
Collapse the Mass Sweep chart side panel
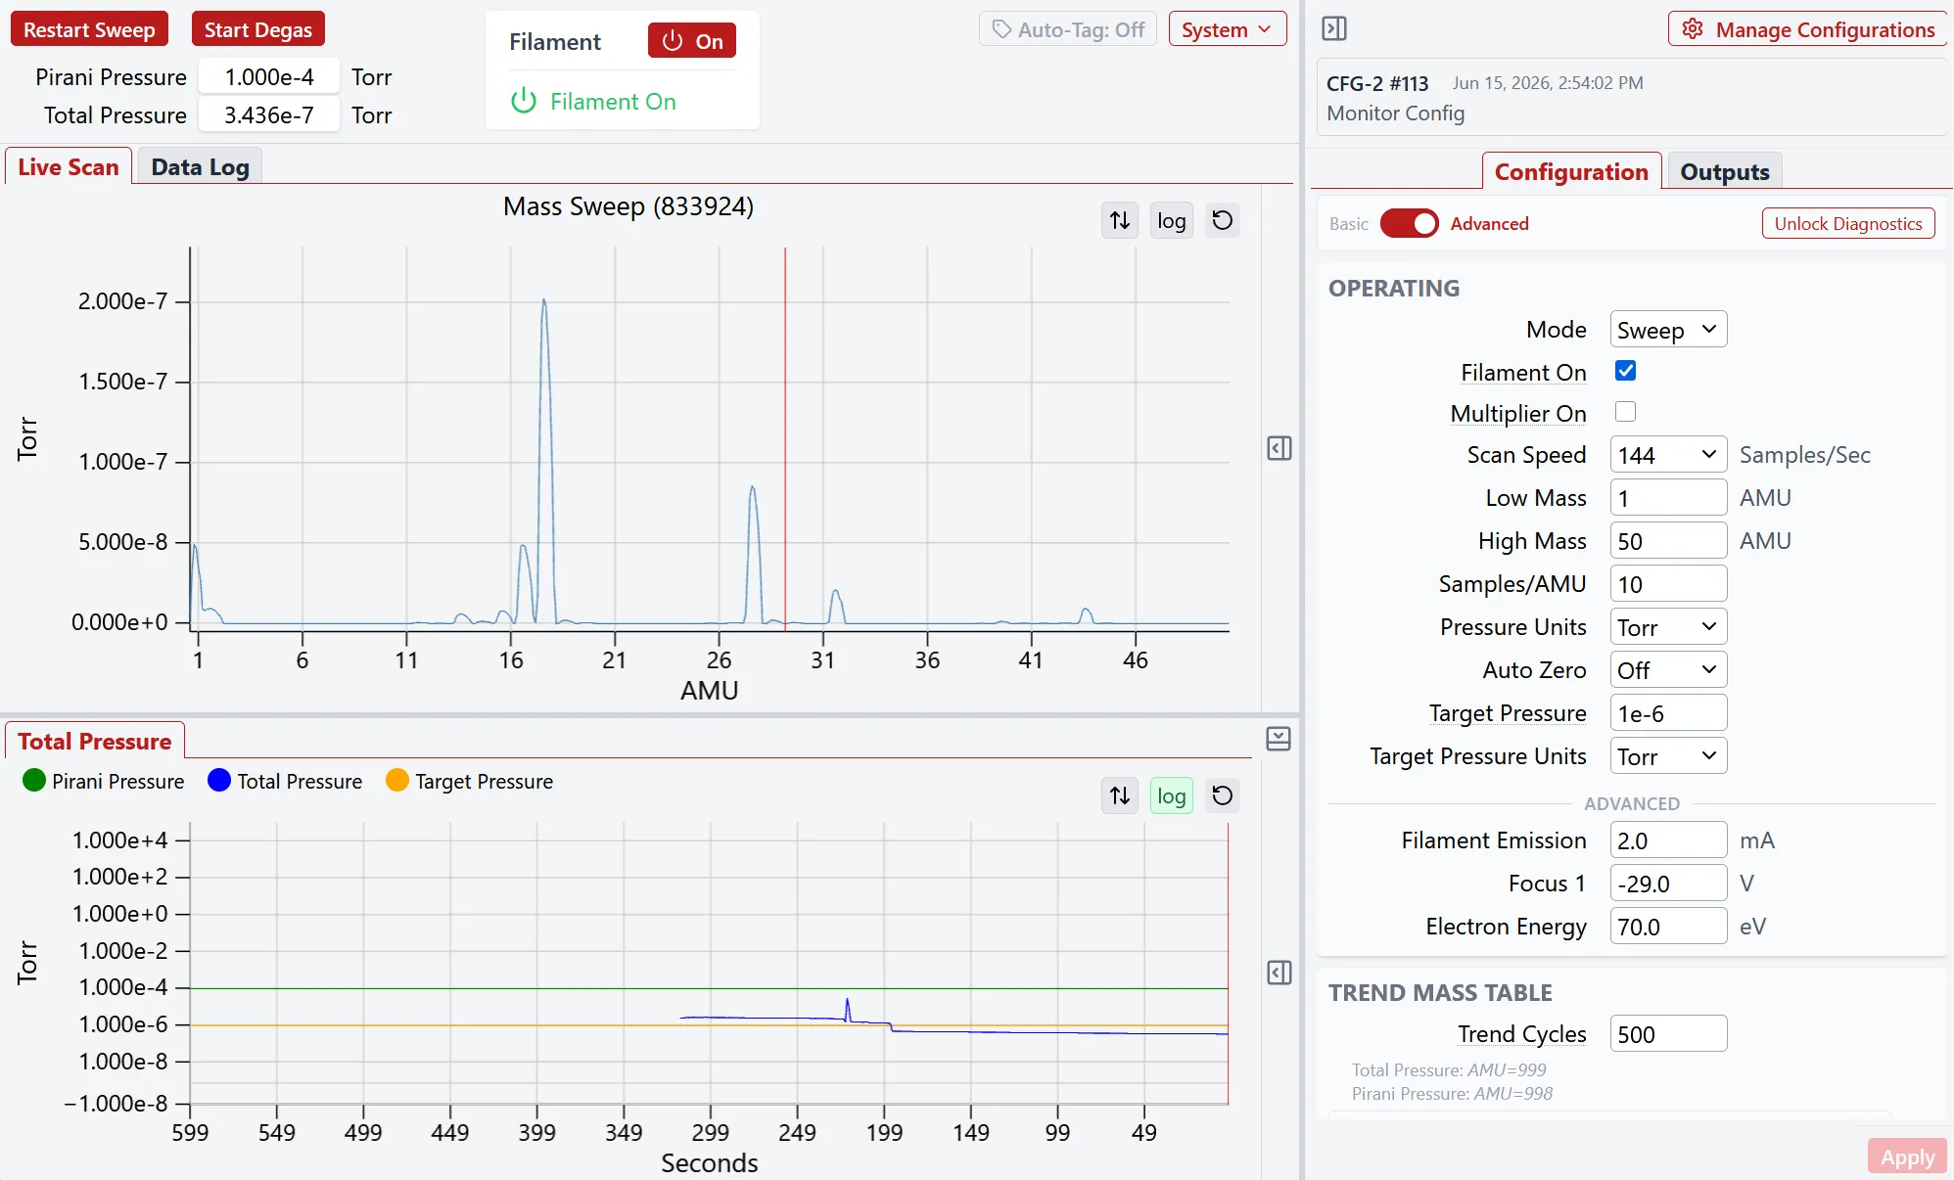(1279, 448)
